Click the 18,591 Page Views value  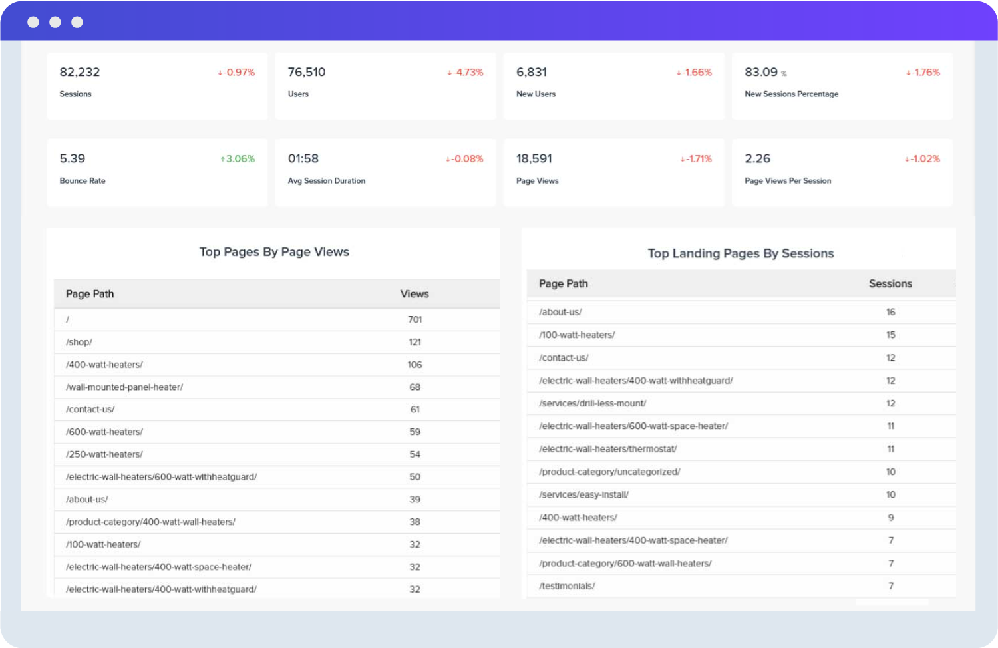point(534,158)
